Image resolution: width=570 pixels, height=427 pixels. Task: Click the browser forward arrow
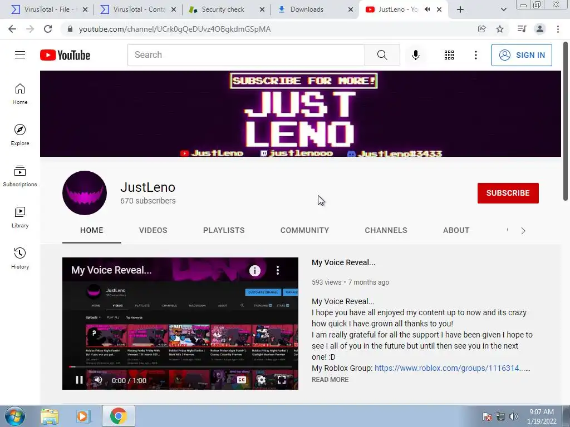(30, 29)
